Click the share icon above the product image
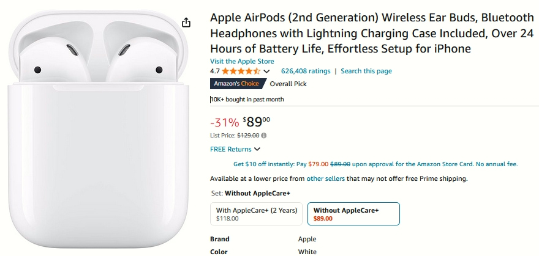539x256 pixels. (187, 23)
